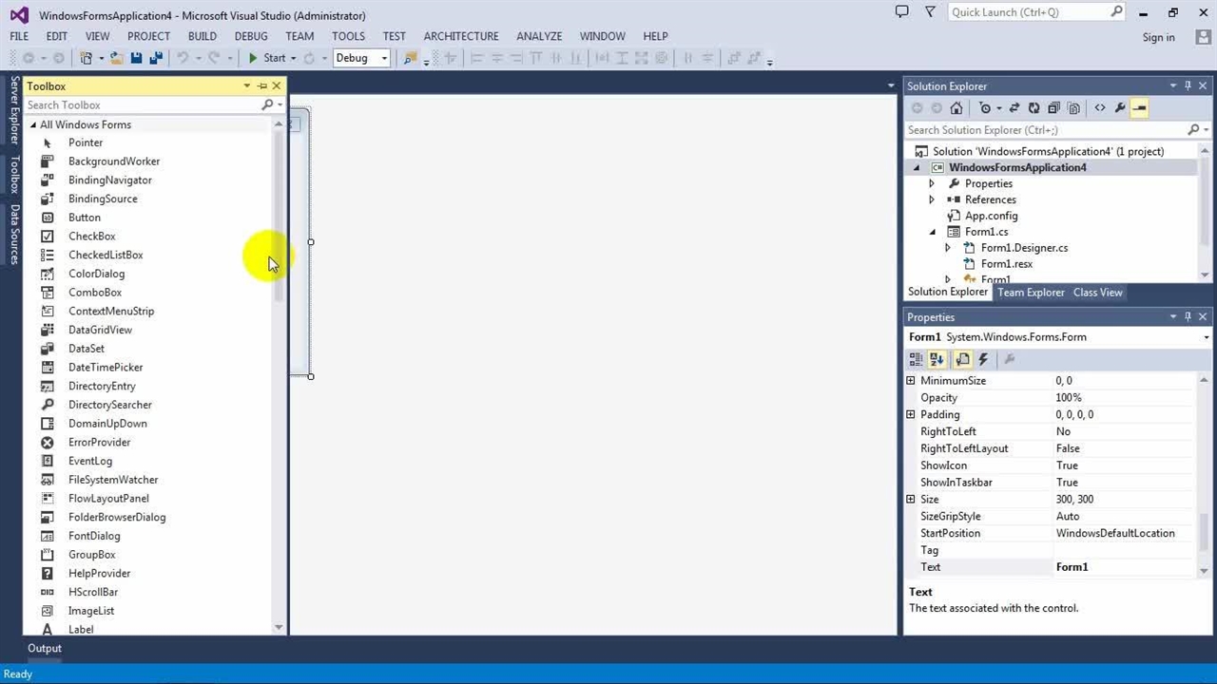Toggle Preview Selected Items in Solution Explorer
Image resolution: width=1217 pixels, height=684 pixels.
[x=1139, y=108]
